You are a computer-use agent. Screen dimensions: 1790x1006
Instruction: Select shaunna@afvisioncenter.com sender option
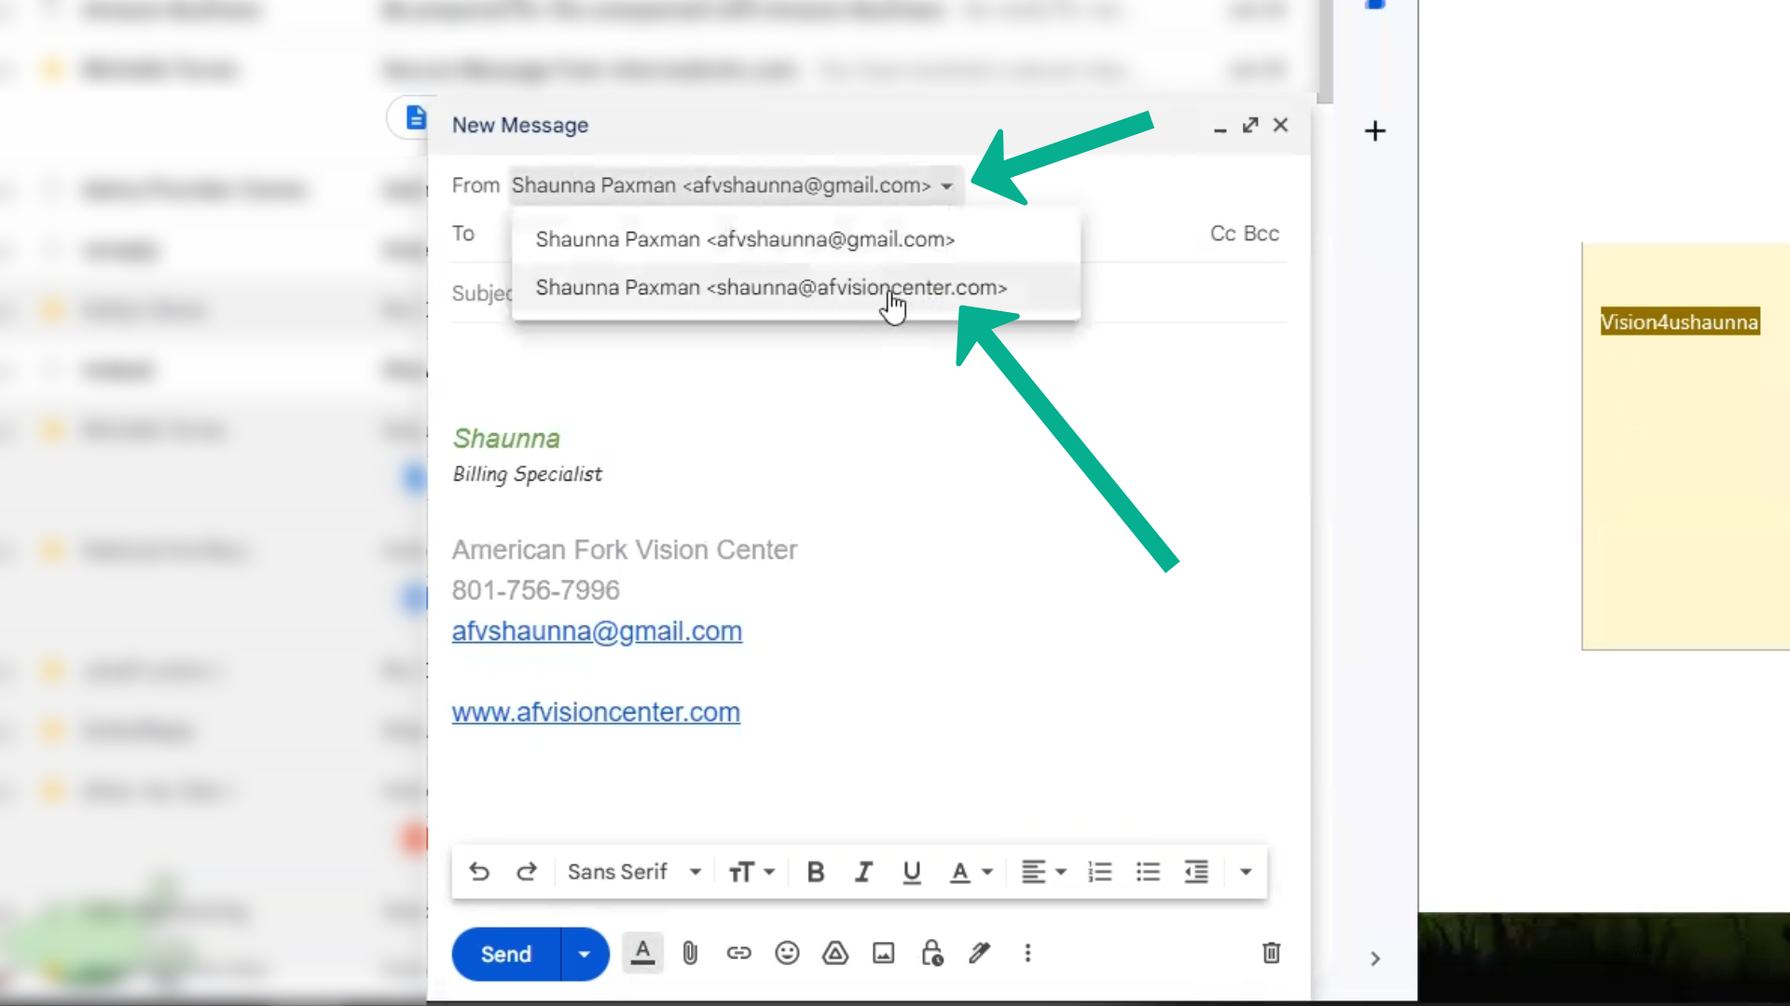[x=771, y=288]
